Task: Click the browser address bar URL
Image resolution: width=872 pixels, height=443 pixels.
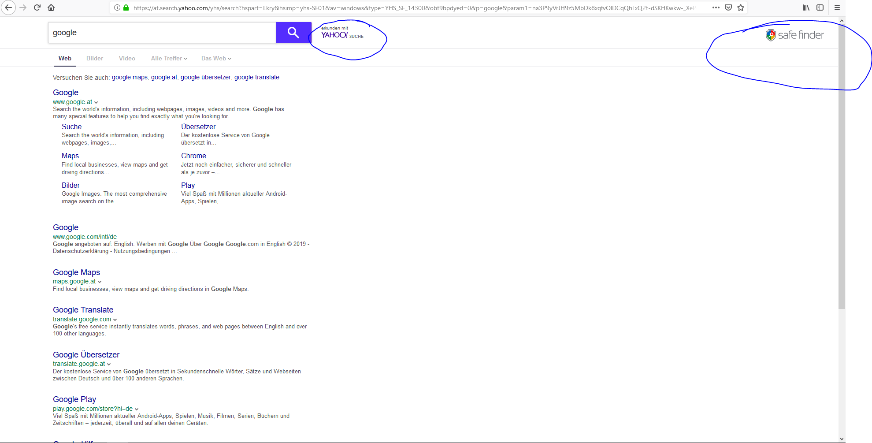Action: 414,7
